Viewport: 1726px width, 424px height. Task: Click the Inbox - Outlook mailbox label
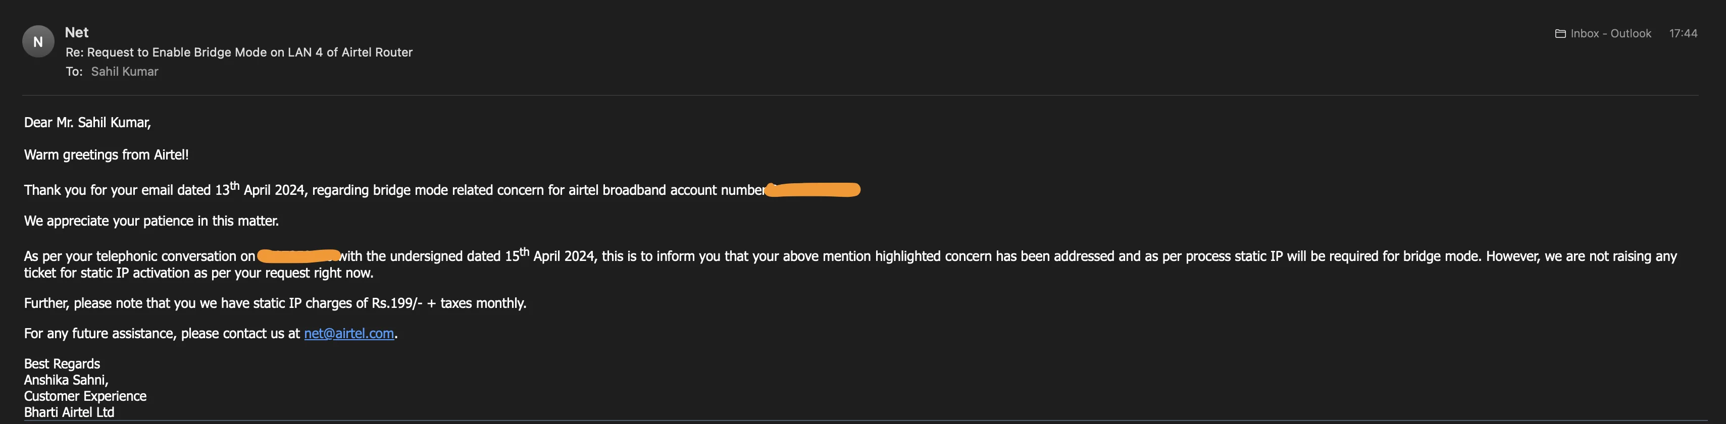coord(1610,33)
